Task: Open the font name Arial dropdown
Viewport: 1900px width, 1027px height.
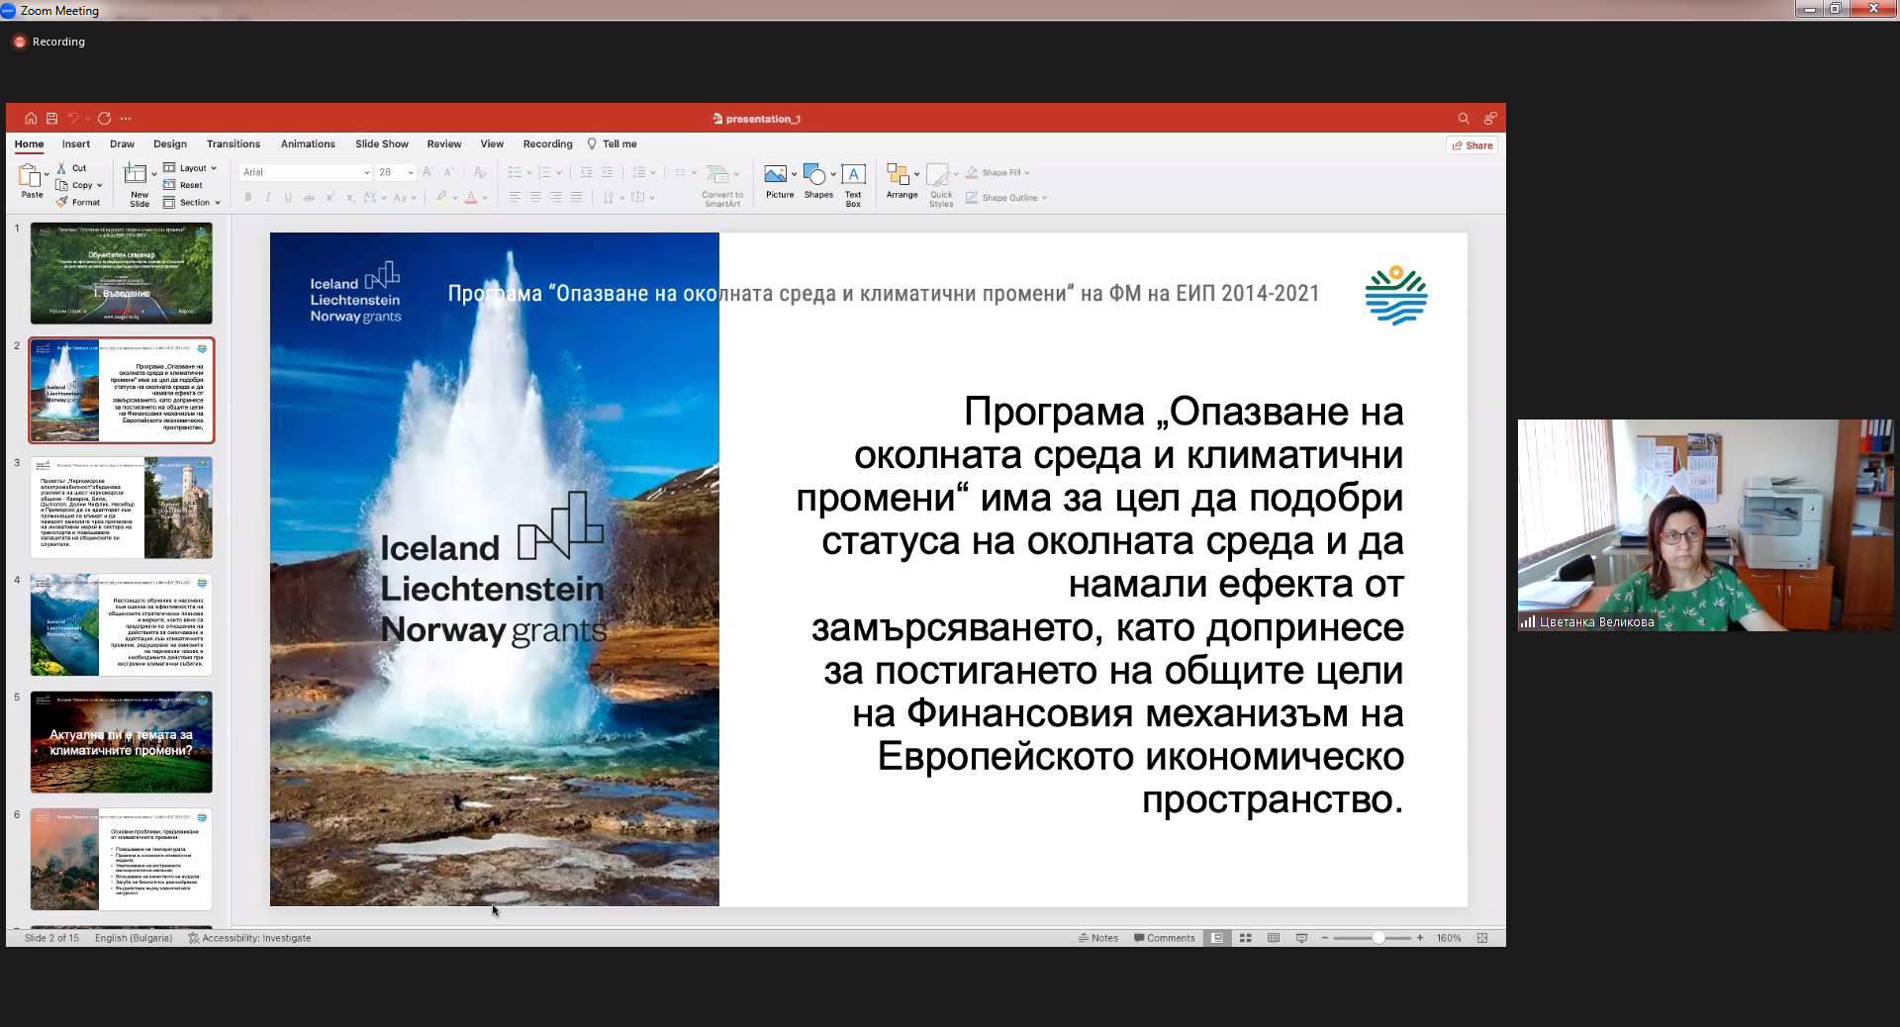Action: (367, 172)
